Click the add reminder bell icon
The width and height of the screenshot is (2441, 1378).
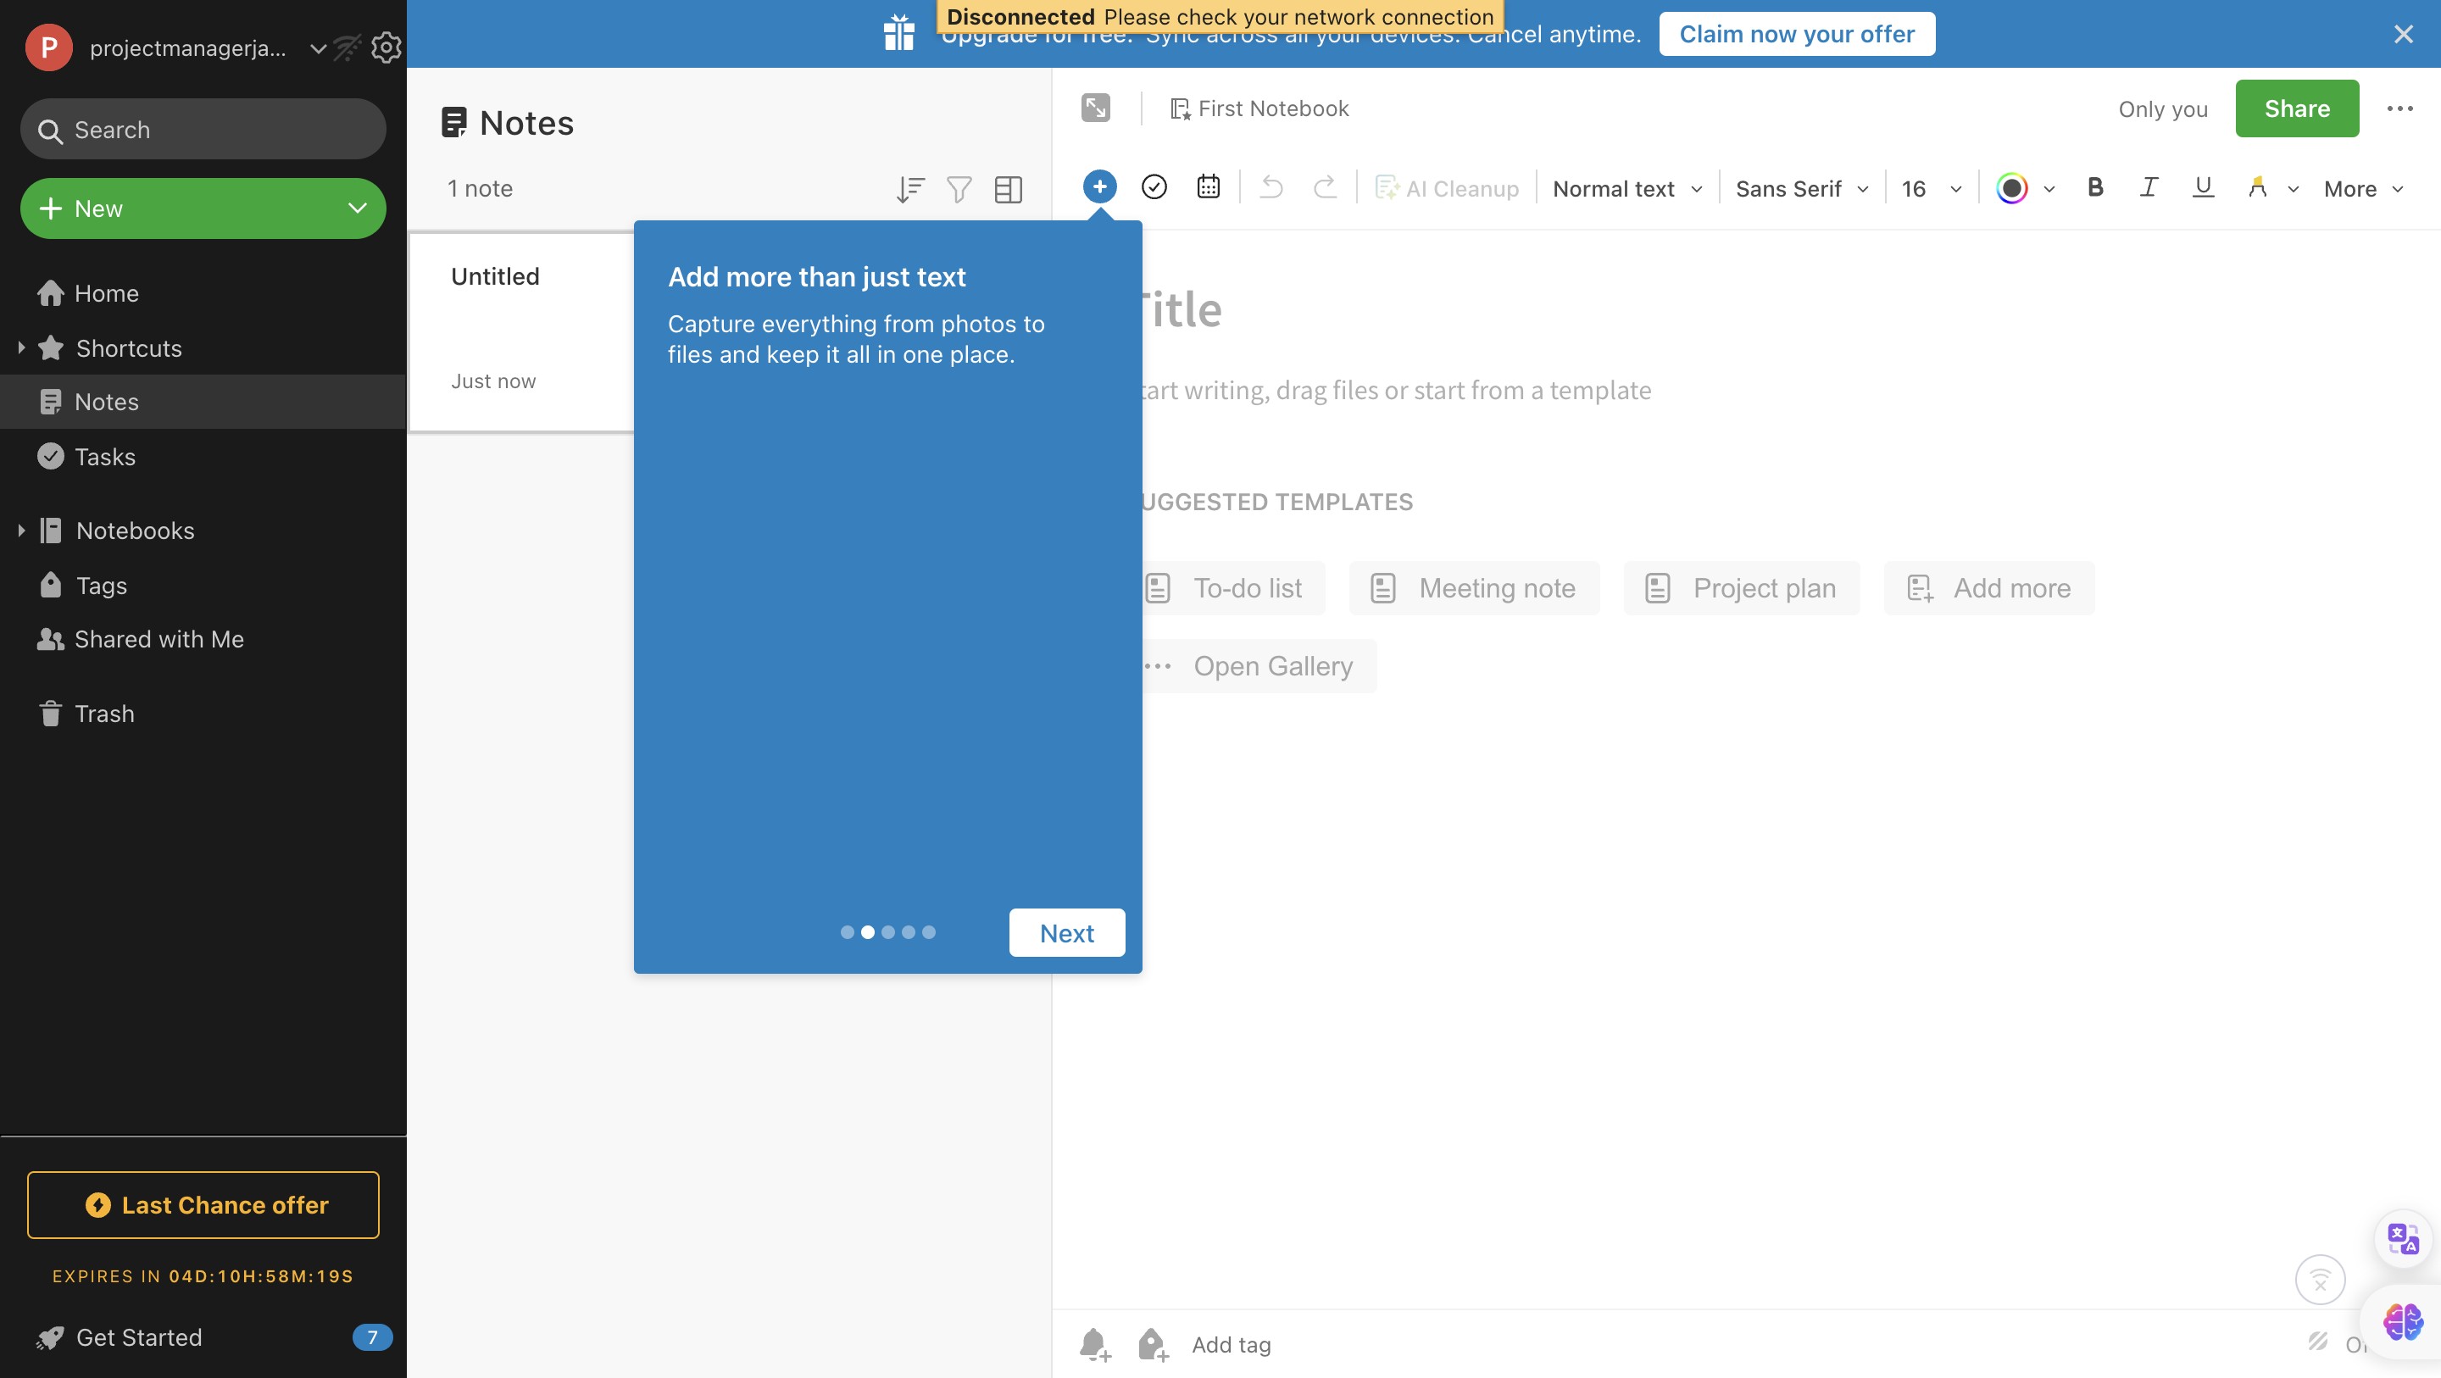(x=1094, y=1344)
